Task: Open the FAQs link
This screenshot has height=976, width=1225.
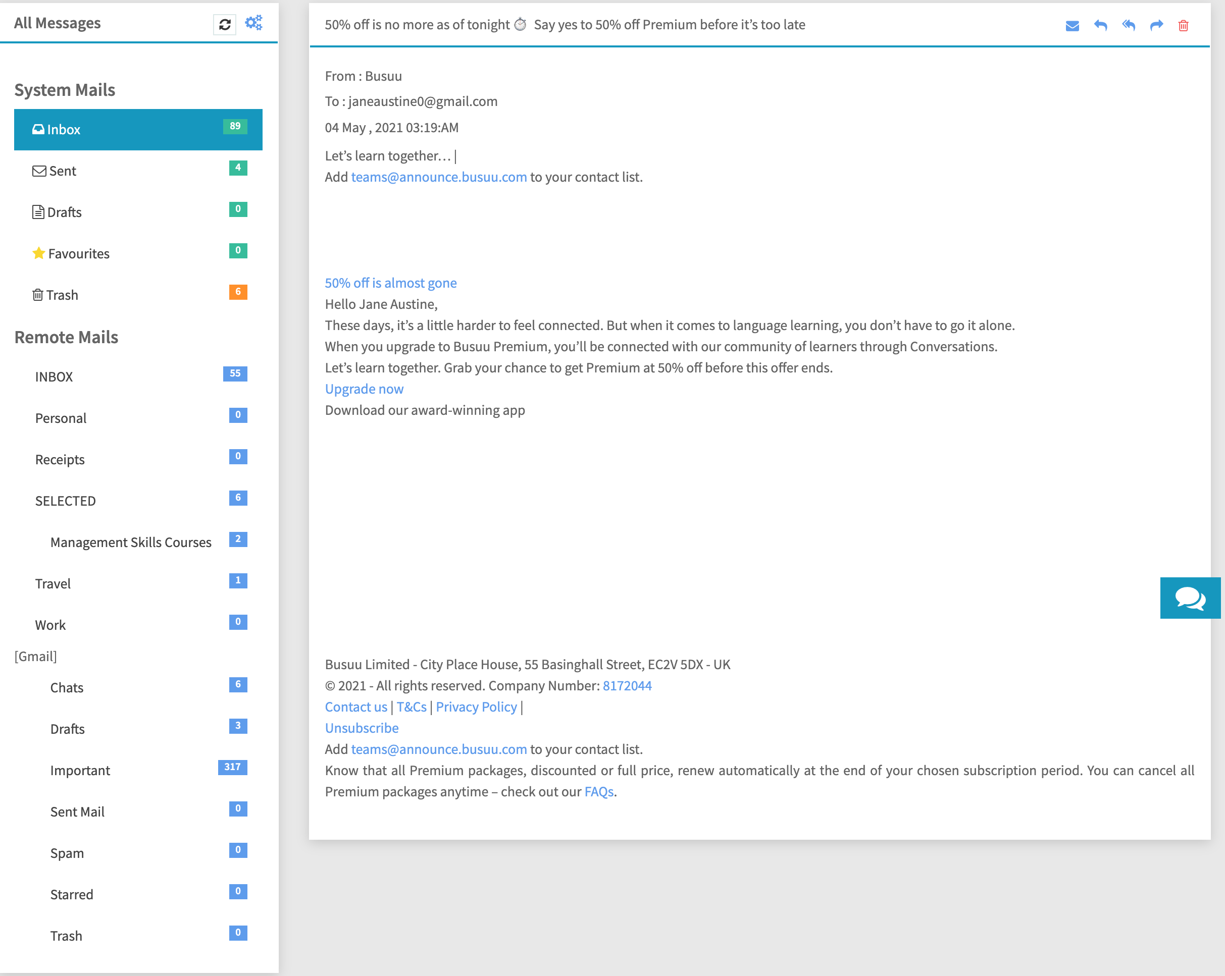Action: [x=599, y=792]
